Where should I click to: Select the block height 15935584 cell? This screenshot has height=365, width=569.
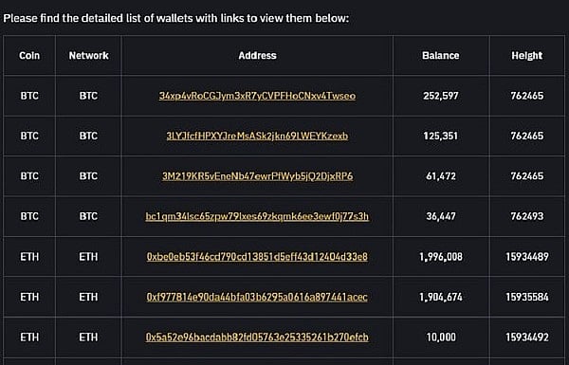coord(527,297)
